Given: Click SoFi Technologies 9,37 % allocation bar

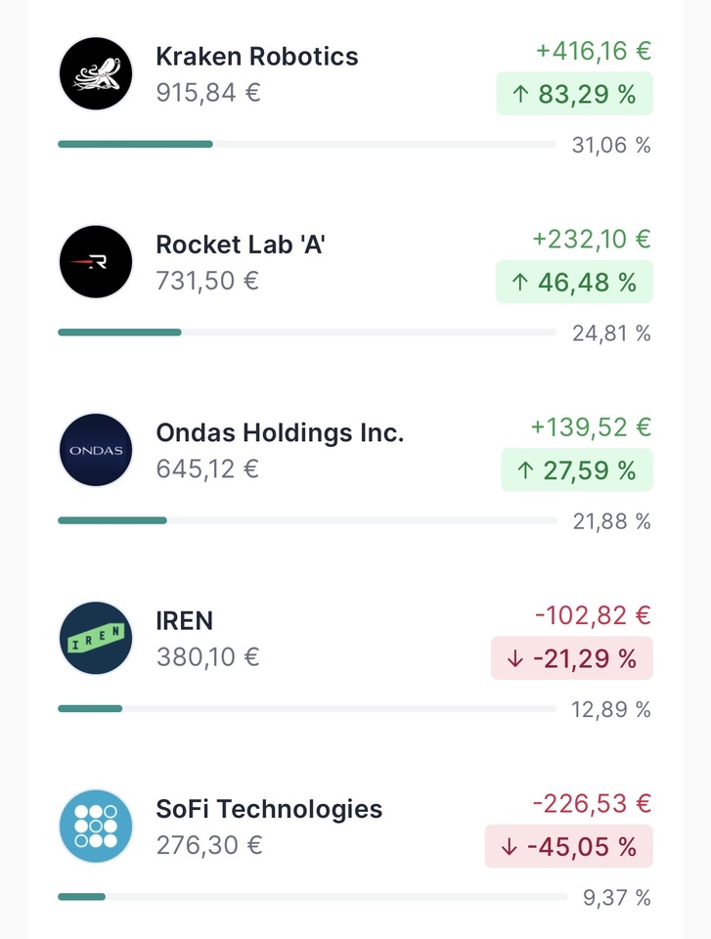Looking at the screenshot, I should pyautogui.click(x=312, y=896).
